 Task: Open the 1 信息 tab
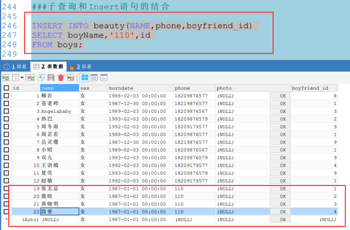click(15, 66)
